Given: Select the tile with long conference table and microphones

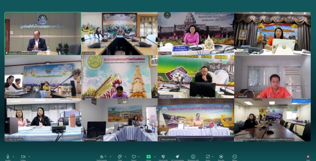Looking at the screenshot, I should coord(119,34).
